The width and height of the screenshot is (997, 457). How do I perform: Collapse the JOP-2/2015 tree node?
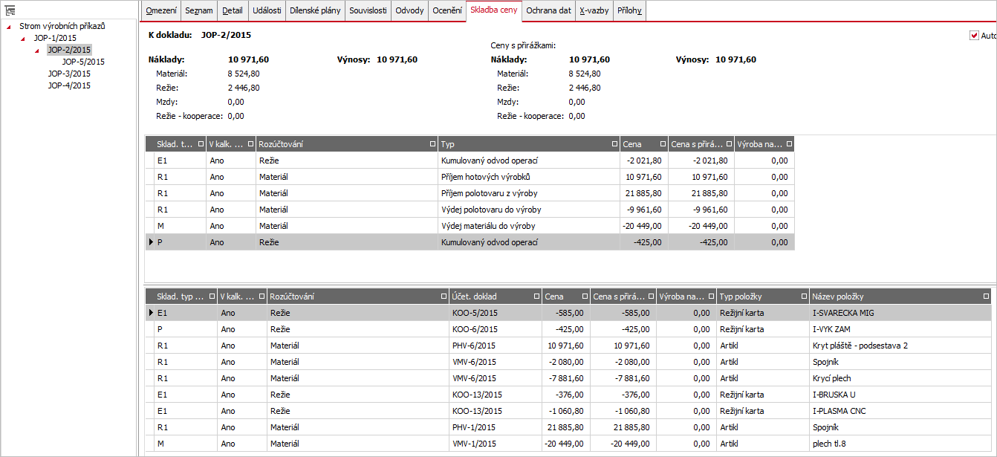(37, 51)
